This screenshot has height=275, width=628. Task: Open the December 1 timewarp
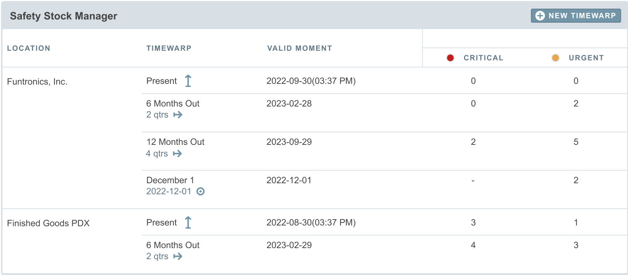(x=170, y=181)
